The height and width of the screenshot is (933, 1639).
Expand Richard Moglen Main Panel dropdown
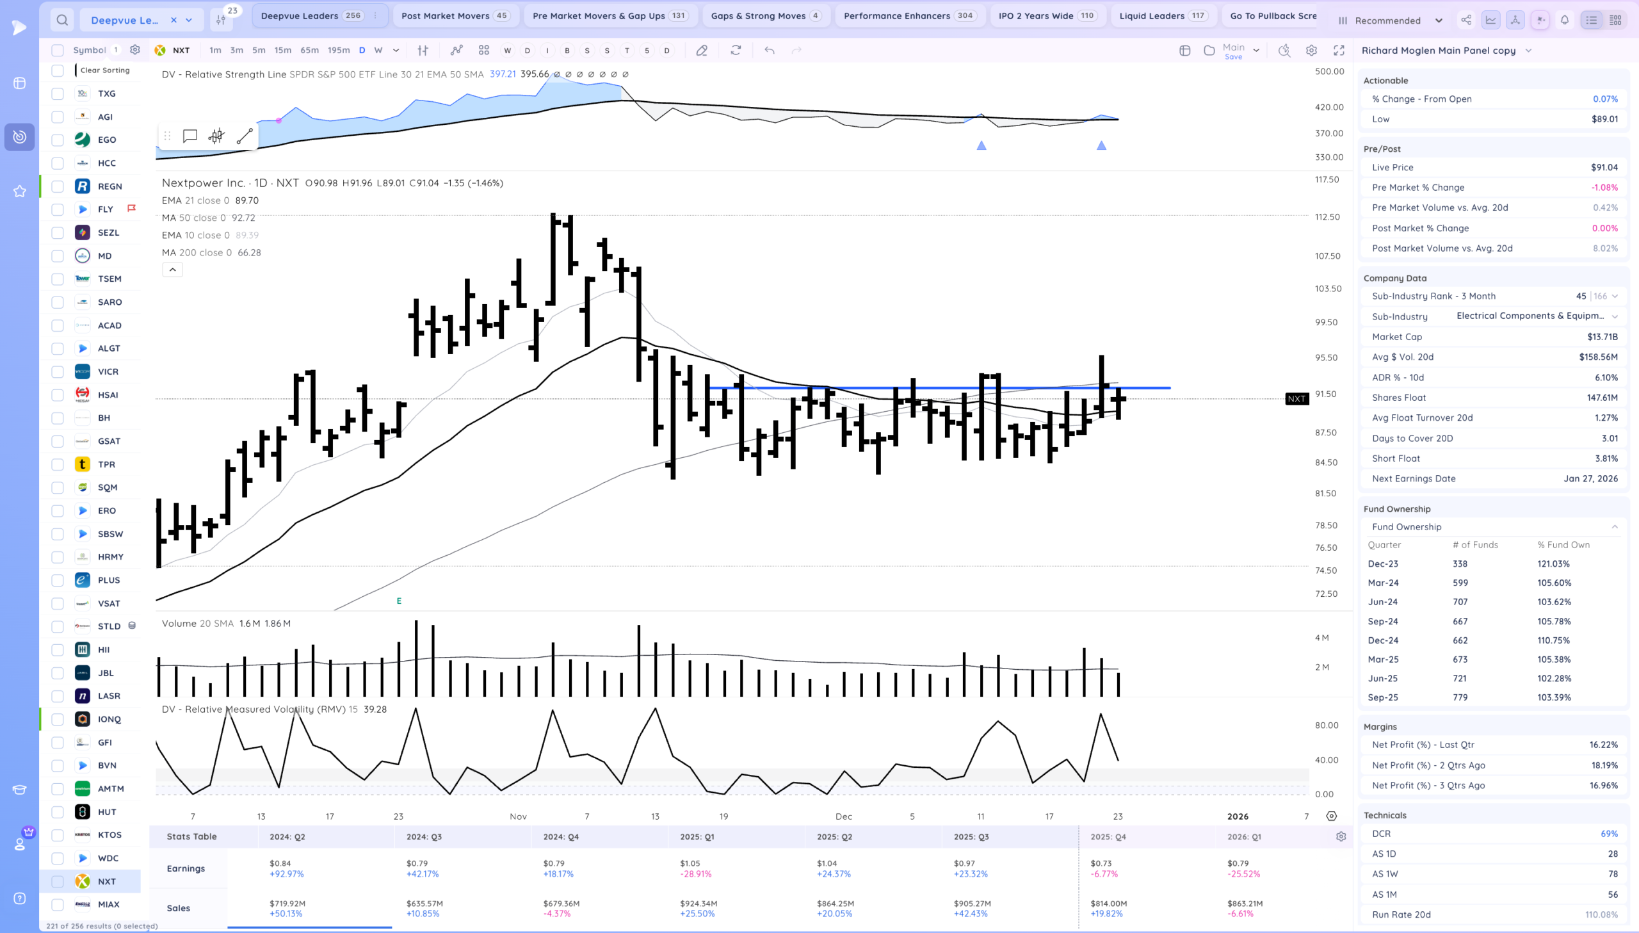[1528, 51]
